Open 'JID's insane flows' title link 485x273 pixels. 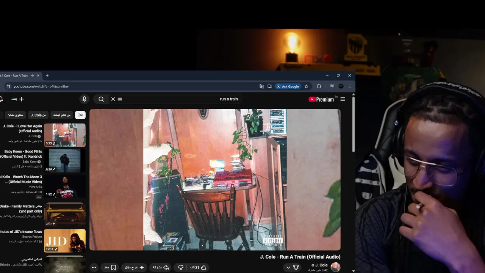(x=21, y=232)
